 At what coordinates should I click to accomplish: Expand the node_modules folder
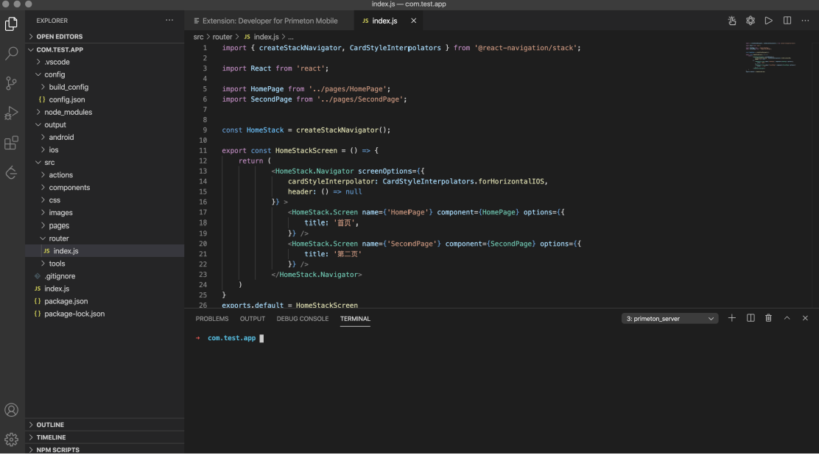(70, 112)
